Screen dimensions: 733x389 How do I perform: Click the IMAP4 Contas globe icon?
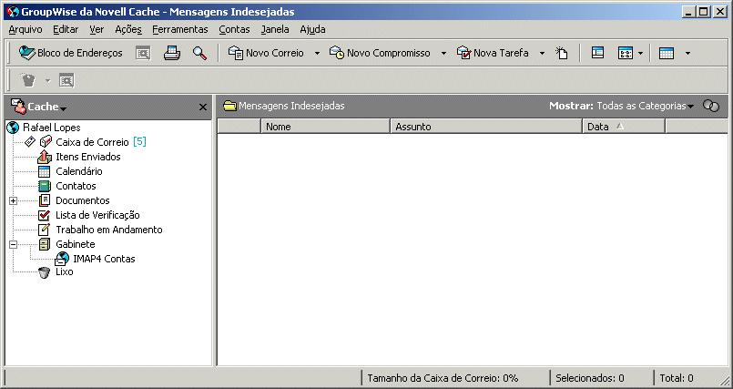click(62, 259)
